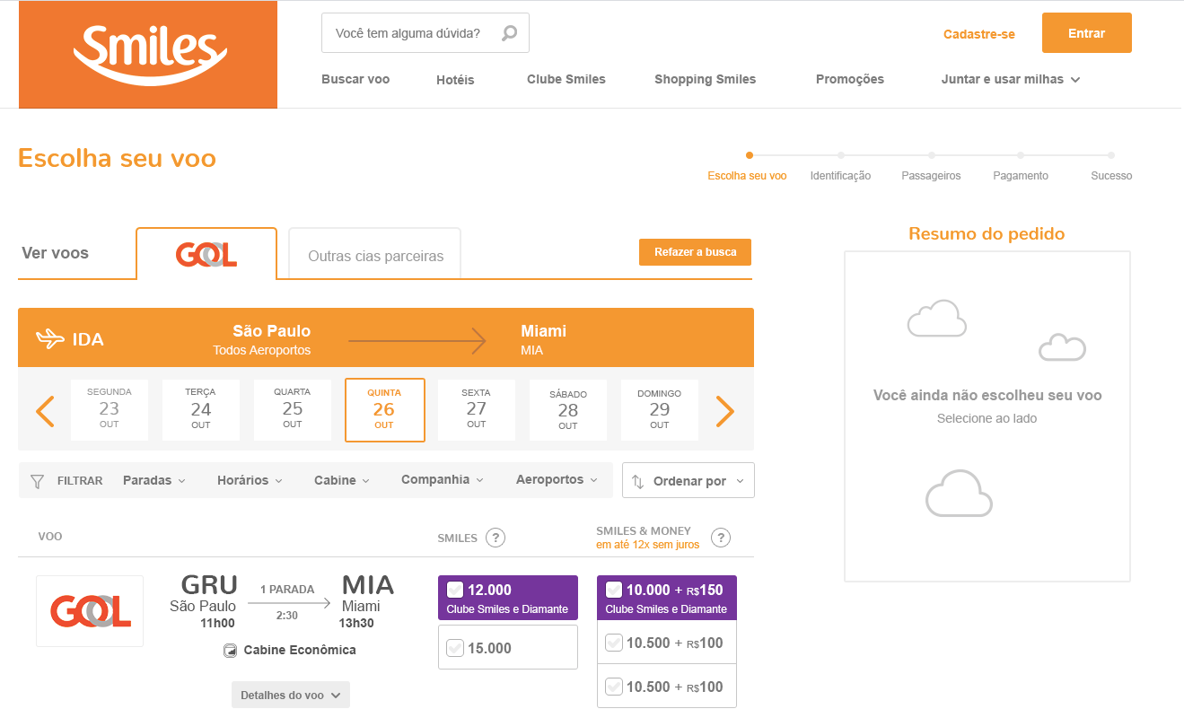
Task: Open Buscar voo menu item
Action: tap(355, 79)
